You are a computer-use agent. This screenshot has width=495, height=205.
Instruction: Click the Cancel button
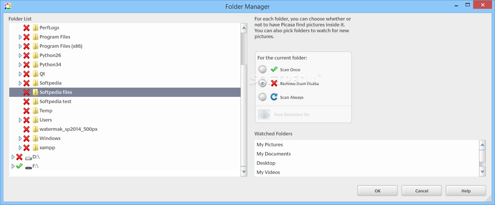(422, 191)
